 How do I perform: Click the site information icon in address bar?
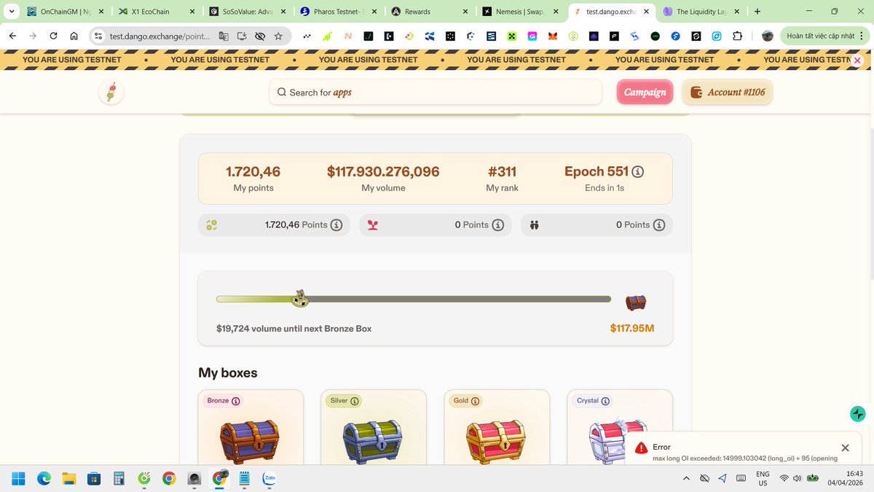coord(99,36)
